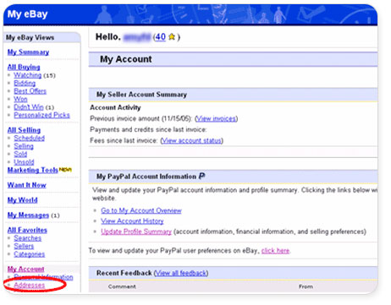
Task: Open Marketing Tools
Action: tap(33, 170)
